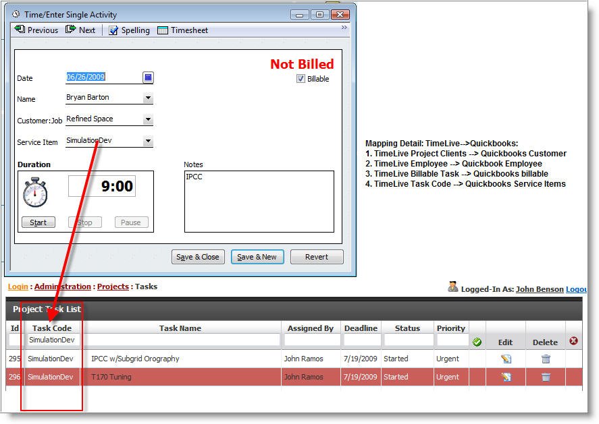The image size is (599, 424).
Task: Delete the T170 Tuning task
Action: (545, 377)
